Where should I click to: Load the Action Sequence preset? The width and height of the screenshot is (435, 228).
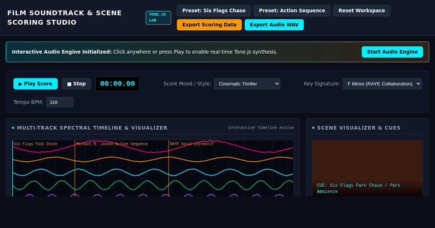(292, 10)
